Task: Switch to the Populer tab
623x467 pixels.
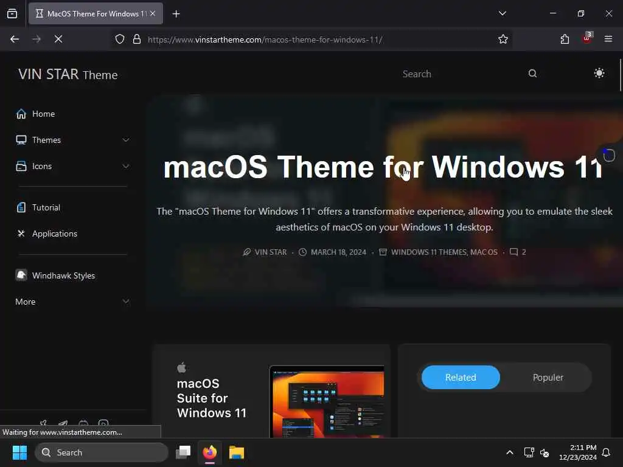Action: (548, 377)
